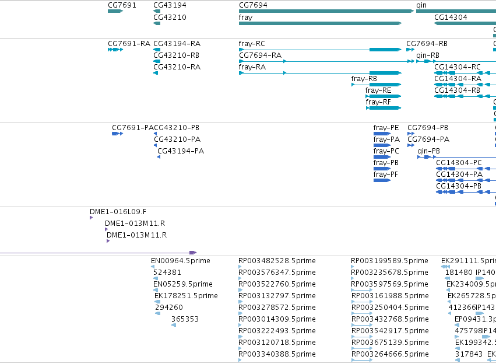
Task: Click EST RP003120718.5prime
Action: tap(277, 343)
